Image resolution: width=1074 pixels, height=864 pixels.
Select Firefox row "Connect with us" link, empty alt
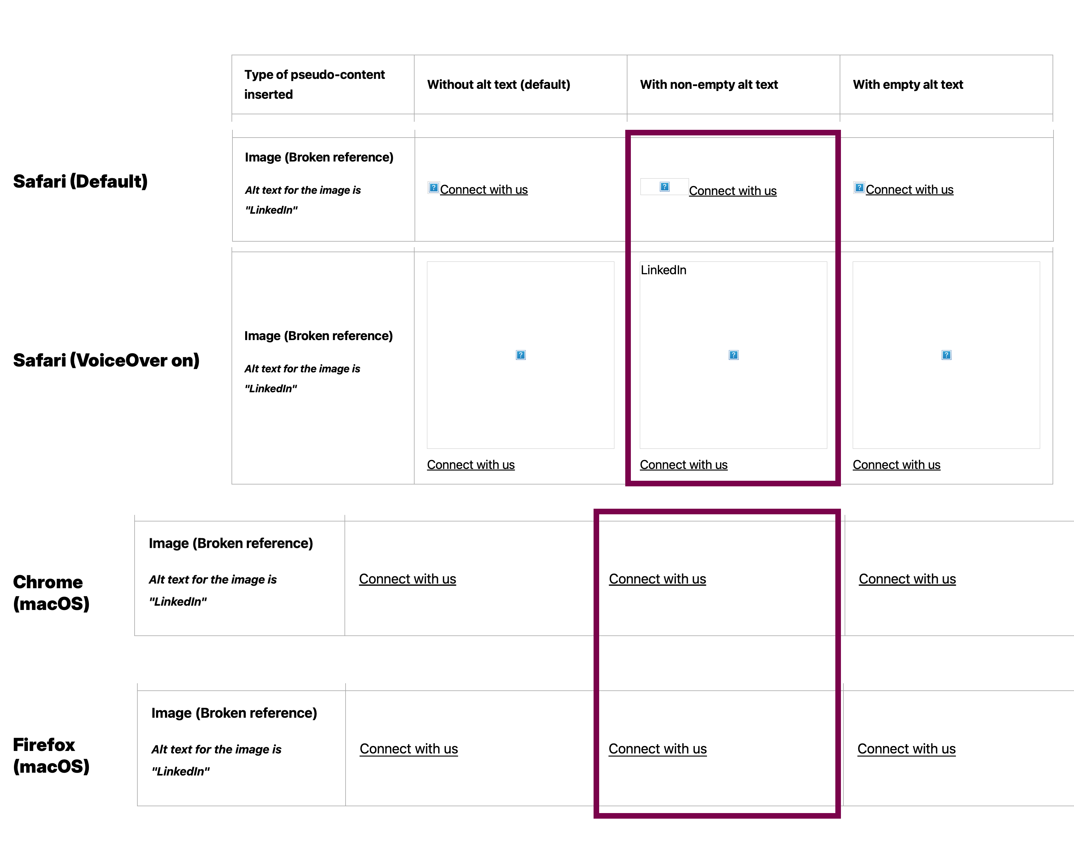click(906, 749)
